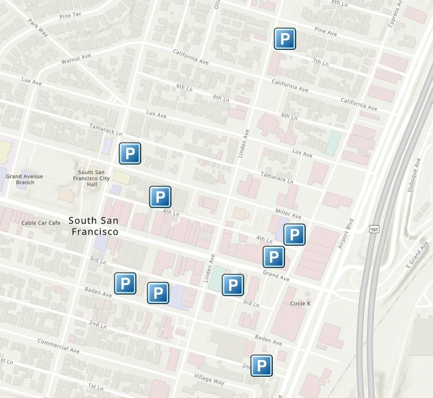The height and width of the screenshot is (398, 433).
Task: Select the parking marker at Grand Ave near Linden Ave
Action: (273, 256)
